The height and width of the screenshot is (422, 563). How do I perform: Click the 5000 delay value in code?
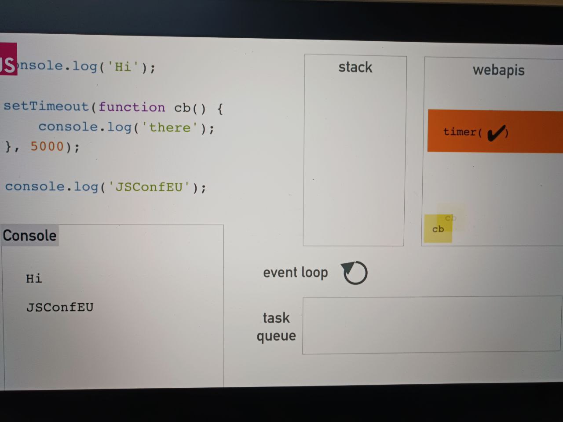47,146
